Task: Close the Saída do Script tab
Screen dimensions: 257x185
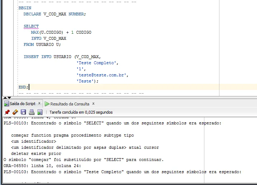Action: (x=39, y=104)
